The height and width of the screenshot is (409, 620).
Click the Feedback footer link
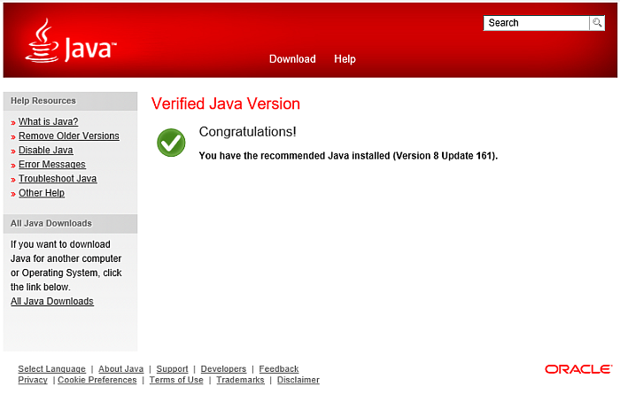coord(279,368)
